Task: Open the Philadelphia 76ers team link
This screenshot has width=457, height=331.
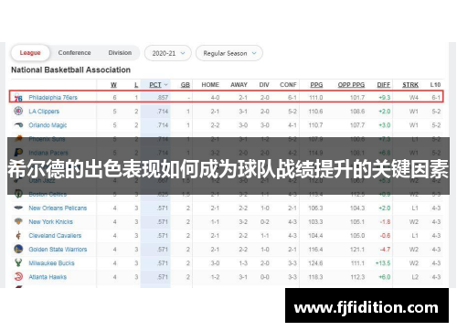Action: [53, 98]
